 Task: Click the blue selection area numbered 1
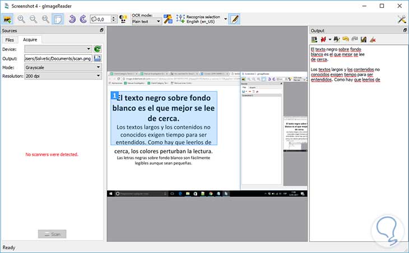point(164,118)
